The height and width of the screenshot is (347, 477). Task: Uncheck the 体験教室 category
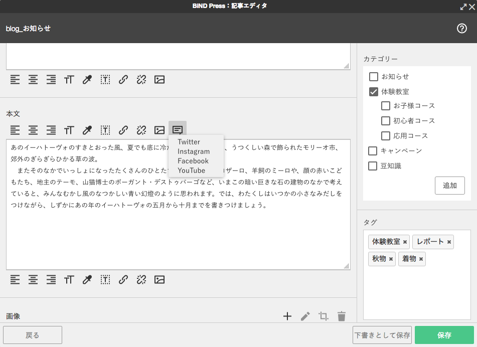click(373, 92)
